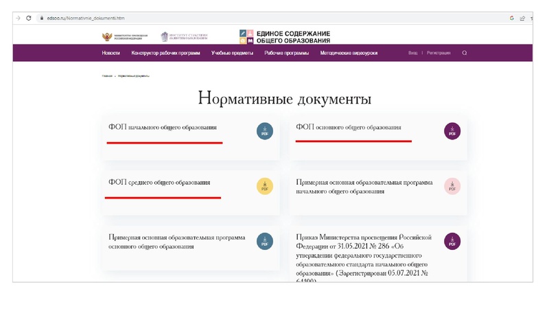Screen dimensions: 549x309
Task: Click the share icon in address bar
Action: (x=522, y=19)
